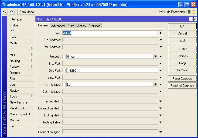Open the In. Interface dropdown list
This screenshot has height=138, width=198.
(156, 84)
